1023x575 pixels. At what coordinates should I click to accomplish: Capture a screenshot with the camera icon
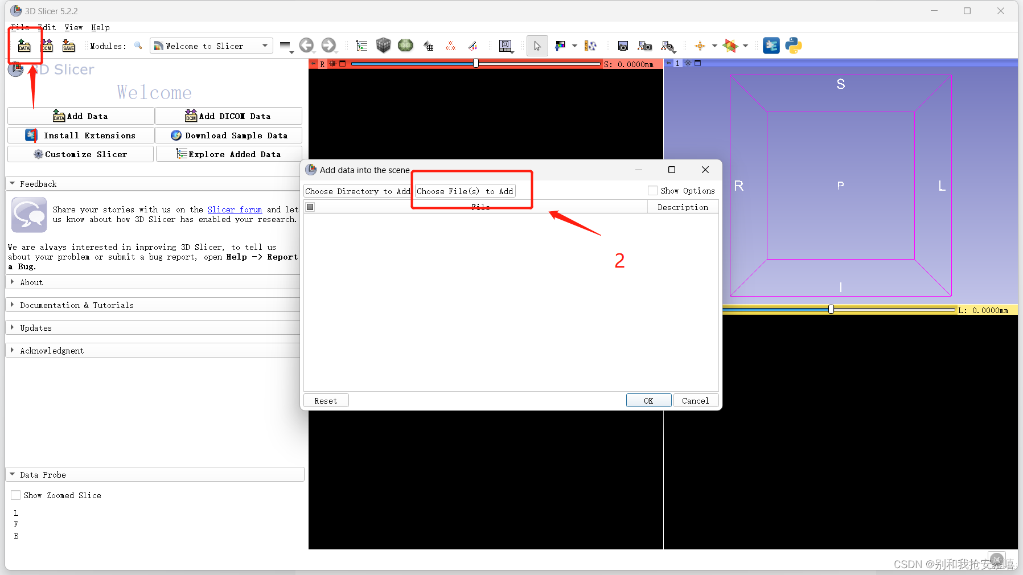point(623,46)
